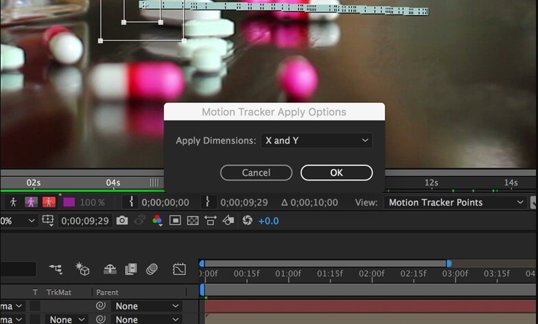Reset exposure using the aperture icon

click(247, 220)
